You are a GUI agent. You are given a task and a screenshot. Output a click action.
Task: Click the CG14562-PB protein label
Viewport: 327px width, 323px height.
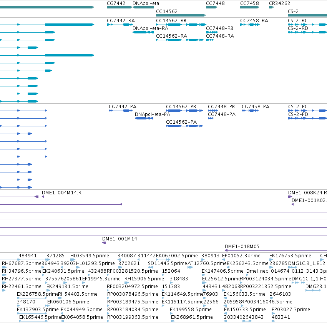181,107
